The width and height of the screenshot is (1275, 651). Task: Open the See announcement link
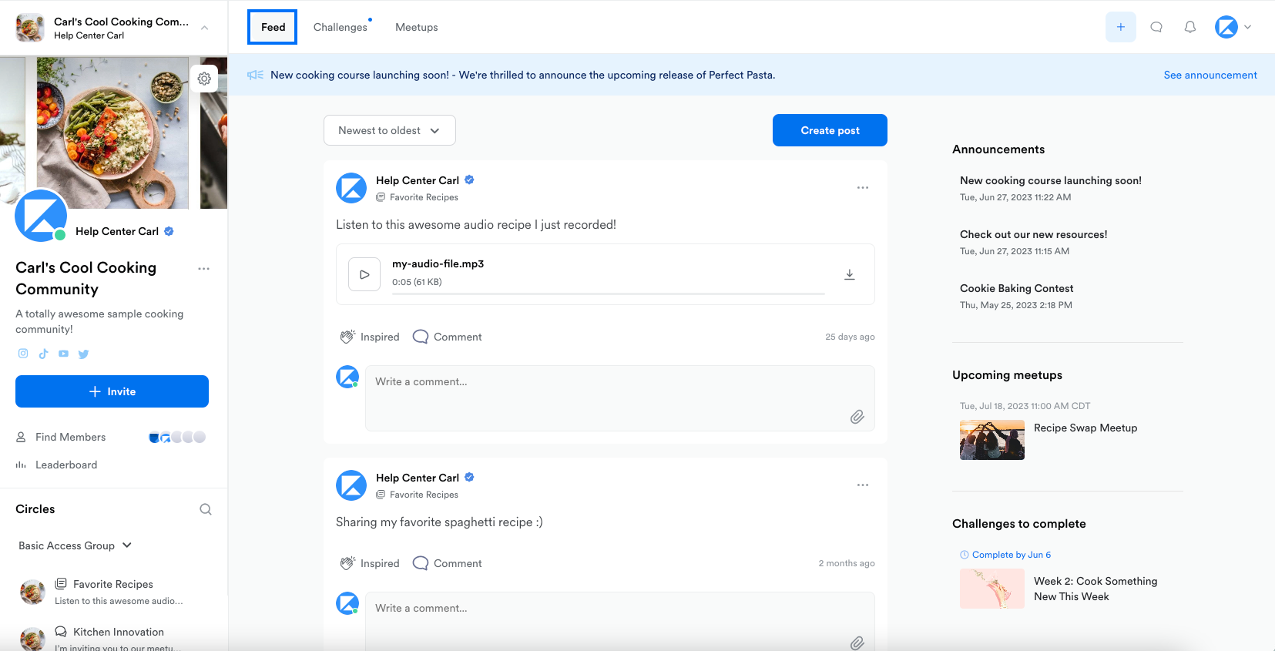click(x=1210, y=75)
